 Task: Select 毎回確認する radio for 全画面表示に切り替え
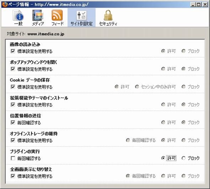pyautogui.click(x=128, y=176)
